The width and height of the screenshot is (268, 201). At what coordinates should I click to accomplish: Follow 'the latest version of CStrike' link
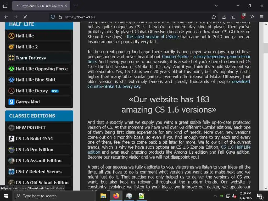pyautogui.click(x=153, y=37)
